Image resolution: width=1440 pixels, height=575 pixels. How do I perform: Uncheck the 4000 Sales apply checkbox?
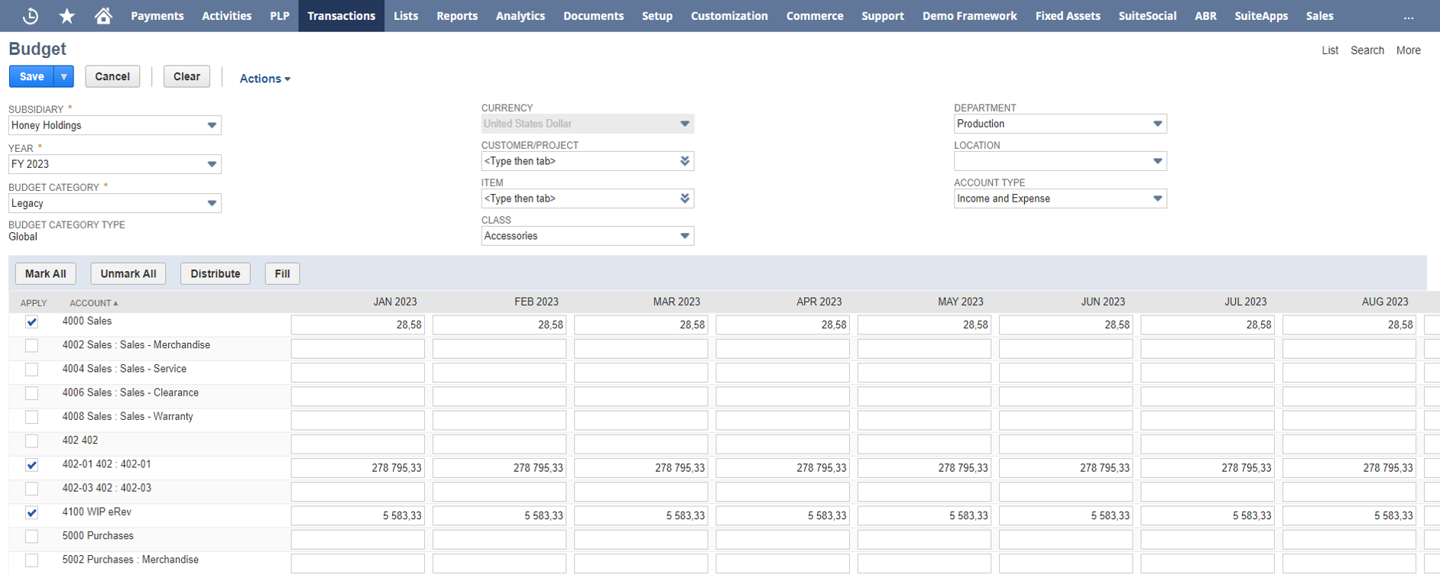click(x=31, y=322)
